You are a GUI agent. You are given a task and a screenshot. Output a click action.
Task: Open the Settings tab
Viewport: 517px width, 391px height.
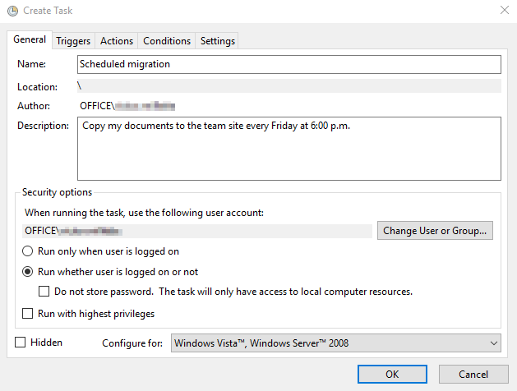pyautogui.click(x=217, y=41)
